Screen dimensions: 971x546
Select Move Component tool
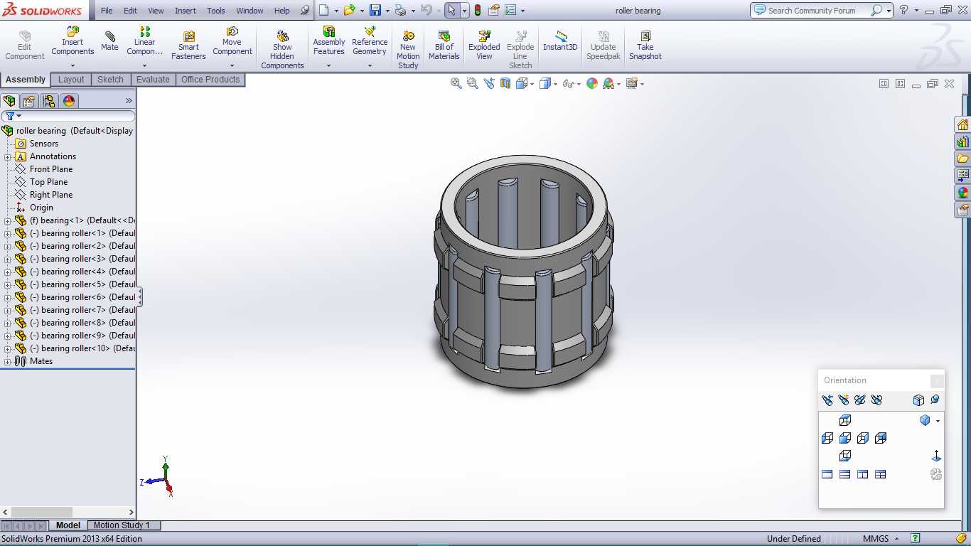point(232,41)
